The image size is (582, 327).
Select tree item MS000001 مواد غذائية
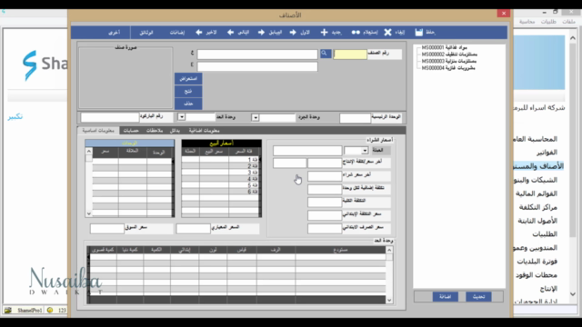pos(444,47)
